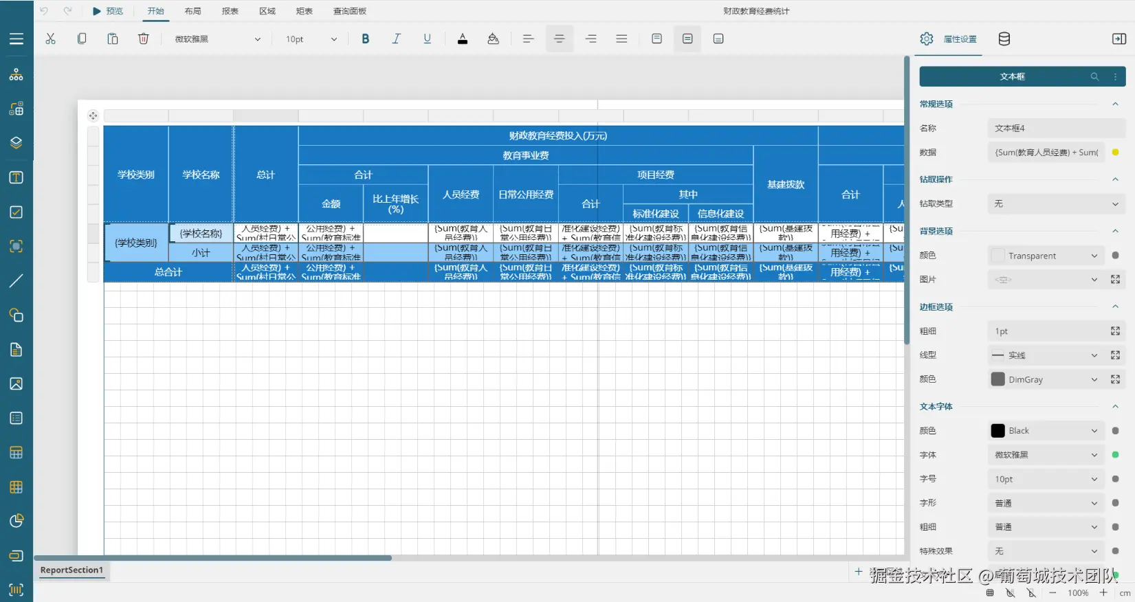The image size is (1135, 602).
Task: Open the layers panel icon
Action: (16, 143)
